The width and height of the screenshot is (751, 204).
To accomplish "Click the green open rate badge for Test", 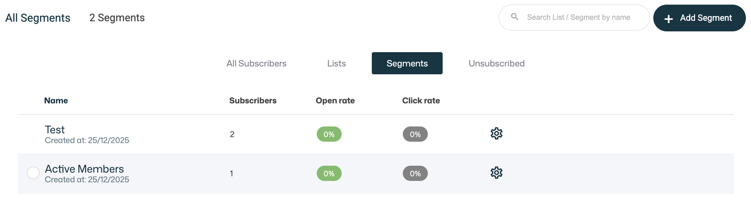I will (329, 134).
